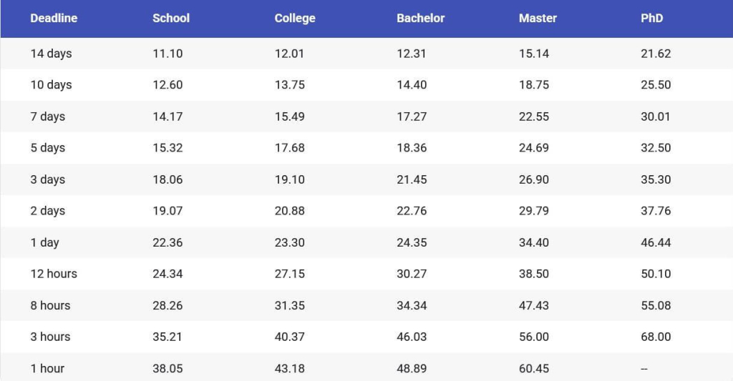Click the Deadline column header
Viewport: 733px width, 381px height.
point(54,18)
